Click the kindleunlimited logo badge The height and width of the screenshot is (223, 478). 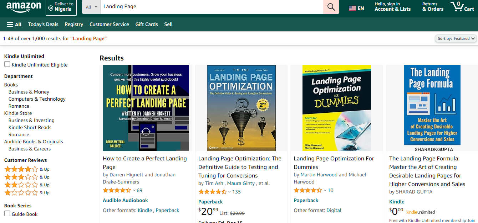[x=421, y=212]
